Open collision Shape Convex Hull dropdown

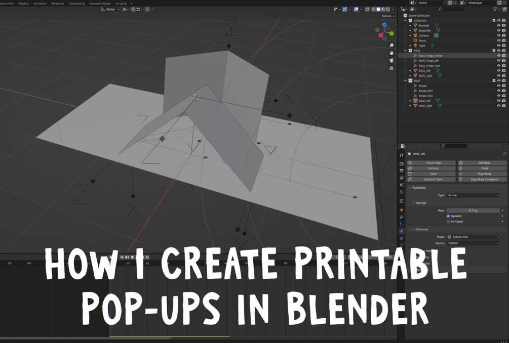(x=473, y=237)
